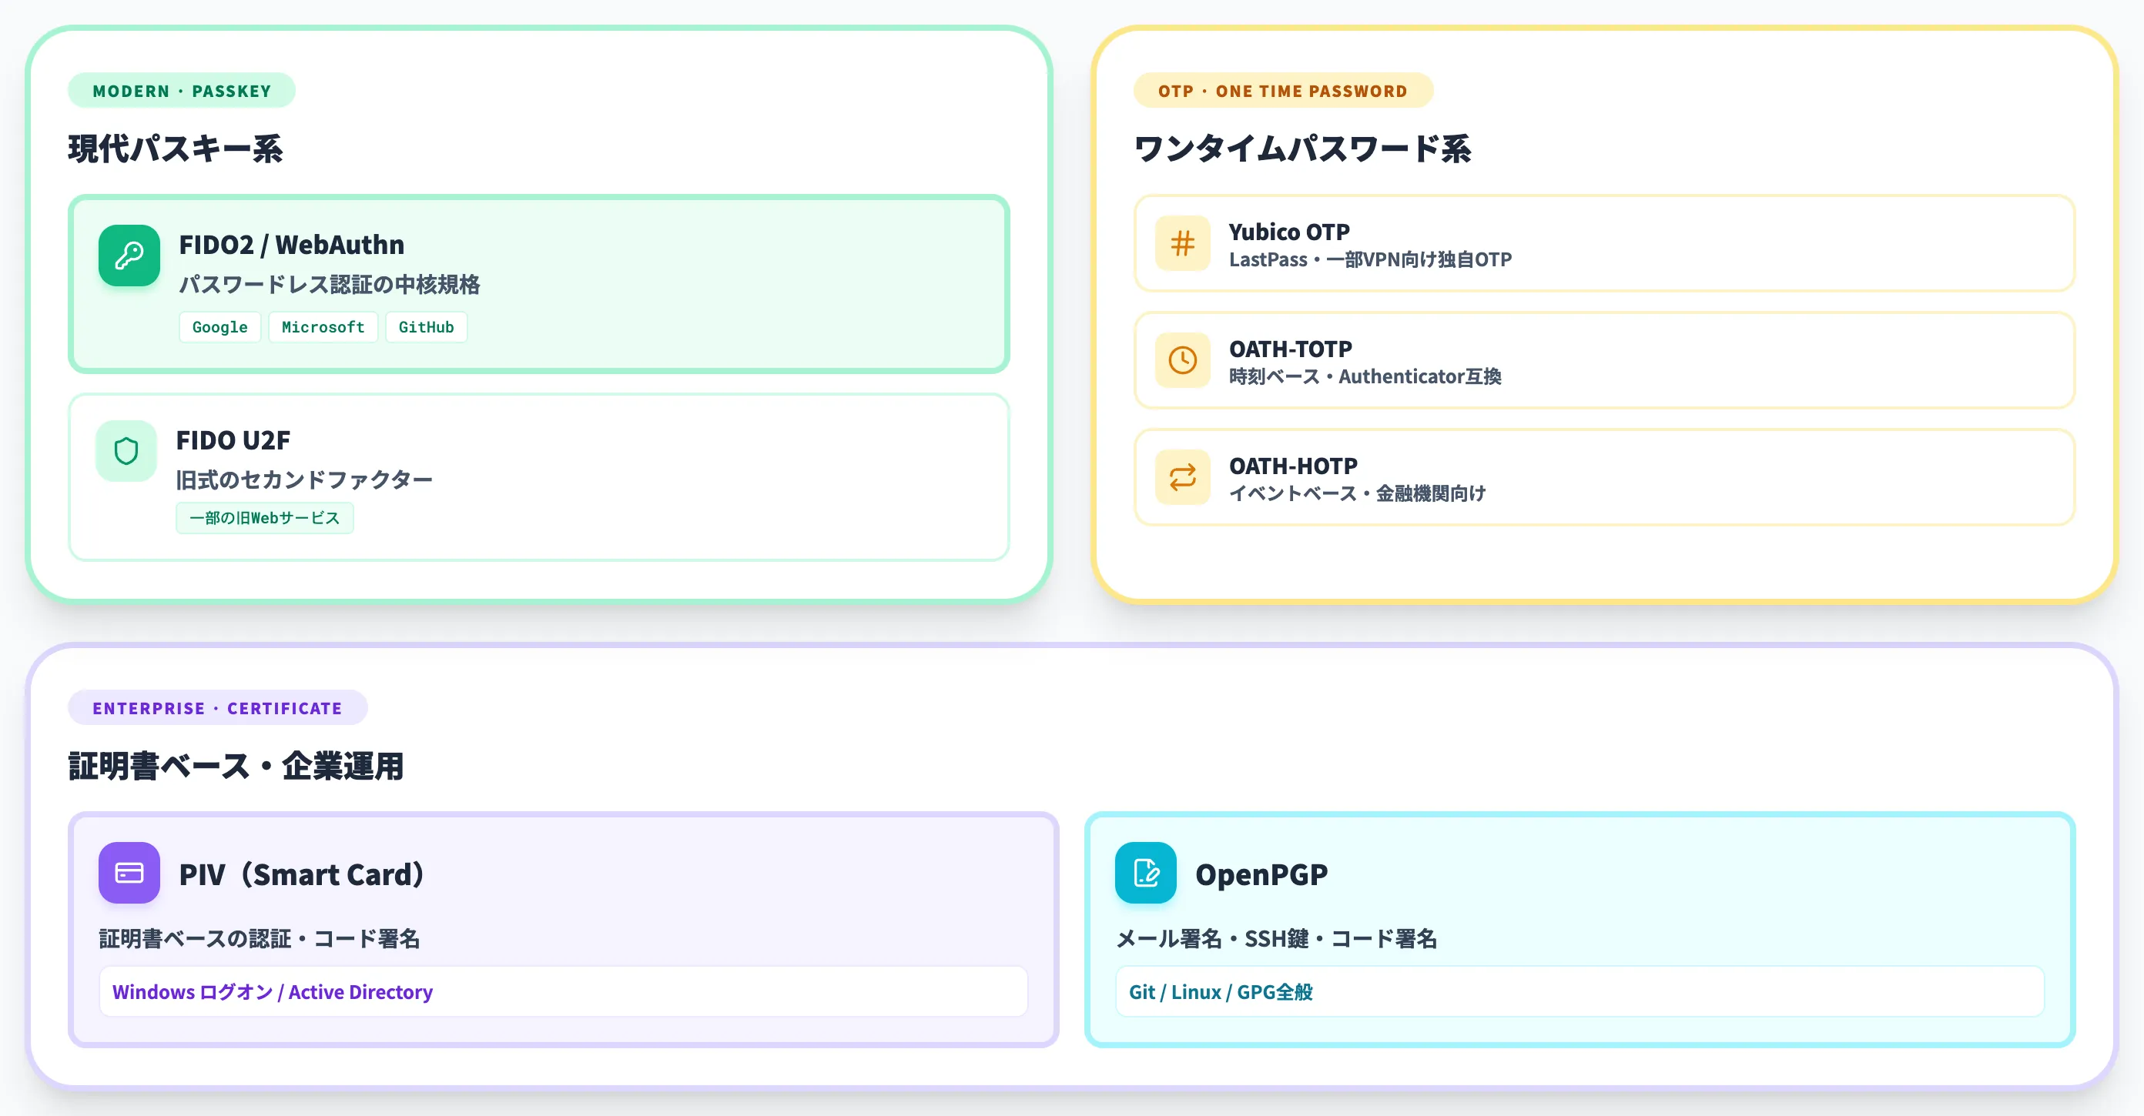
Task: Click the ENTERPRISE · CERTIFICATE badge
Action: point(217,707)
